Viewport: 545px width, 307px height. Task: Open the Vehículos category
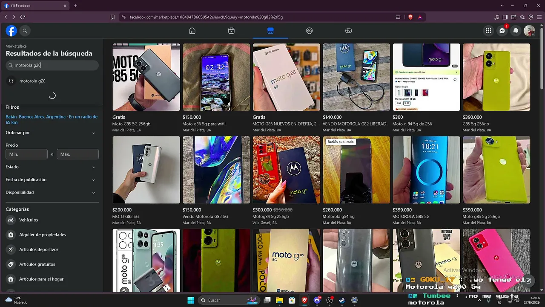point(52,220)
